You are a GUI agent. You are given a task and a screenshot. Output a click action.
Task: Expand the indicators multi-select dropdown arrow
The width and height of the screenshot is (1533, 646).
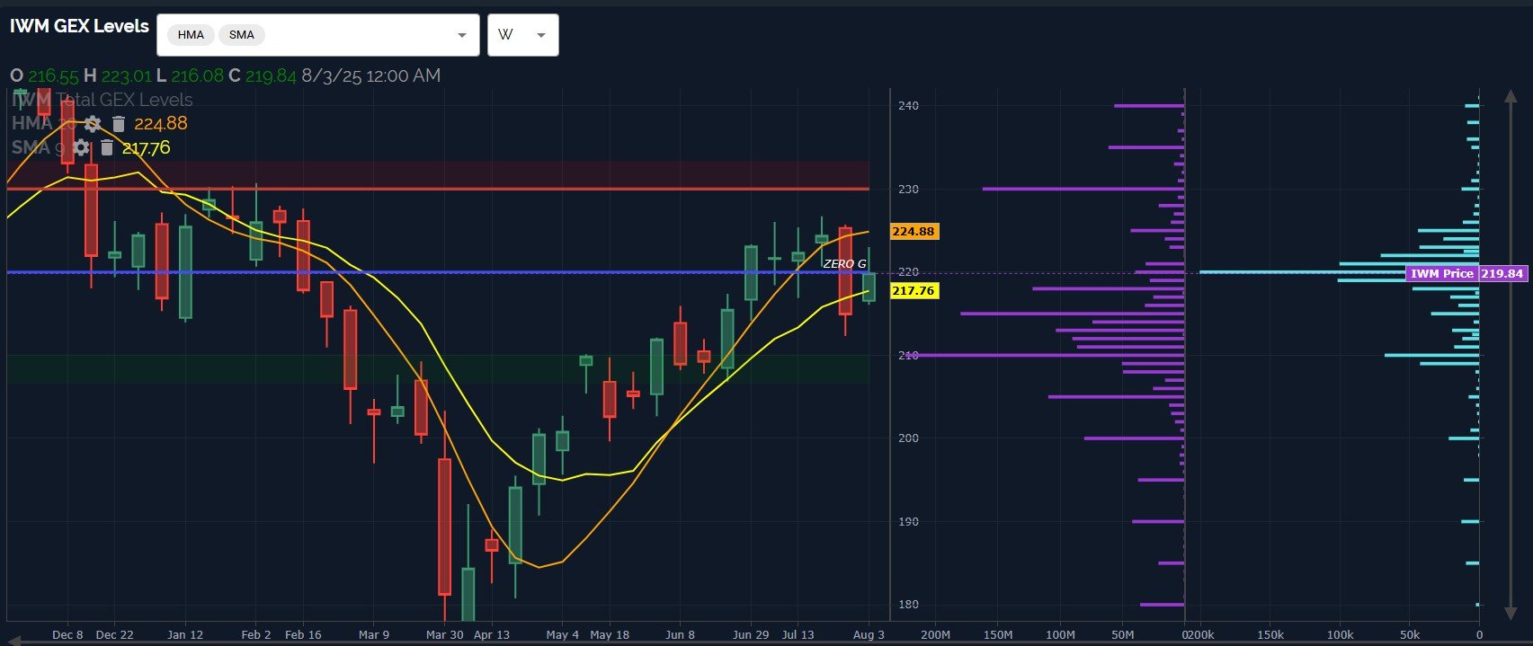[462, 35]
